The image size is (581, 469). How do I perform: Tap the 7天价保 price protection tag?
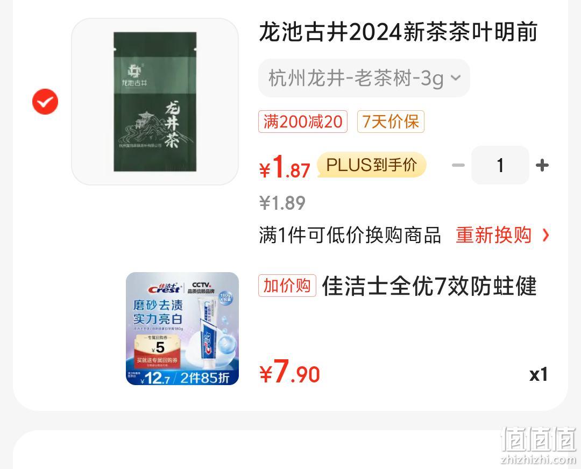(x=391, y=122)
